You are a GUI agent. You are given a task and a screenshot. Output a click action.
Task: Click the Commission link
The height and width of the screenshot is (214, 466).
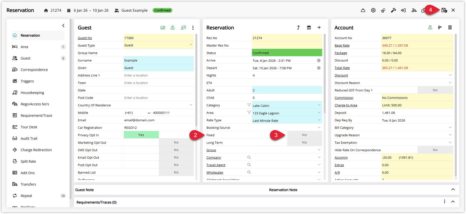(344, 98)
